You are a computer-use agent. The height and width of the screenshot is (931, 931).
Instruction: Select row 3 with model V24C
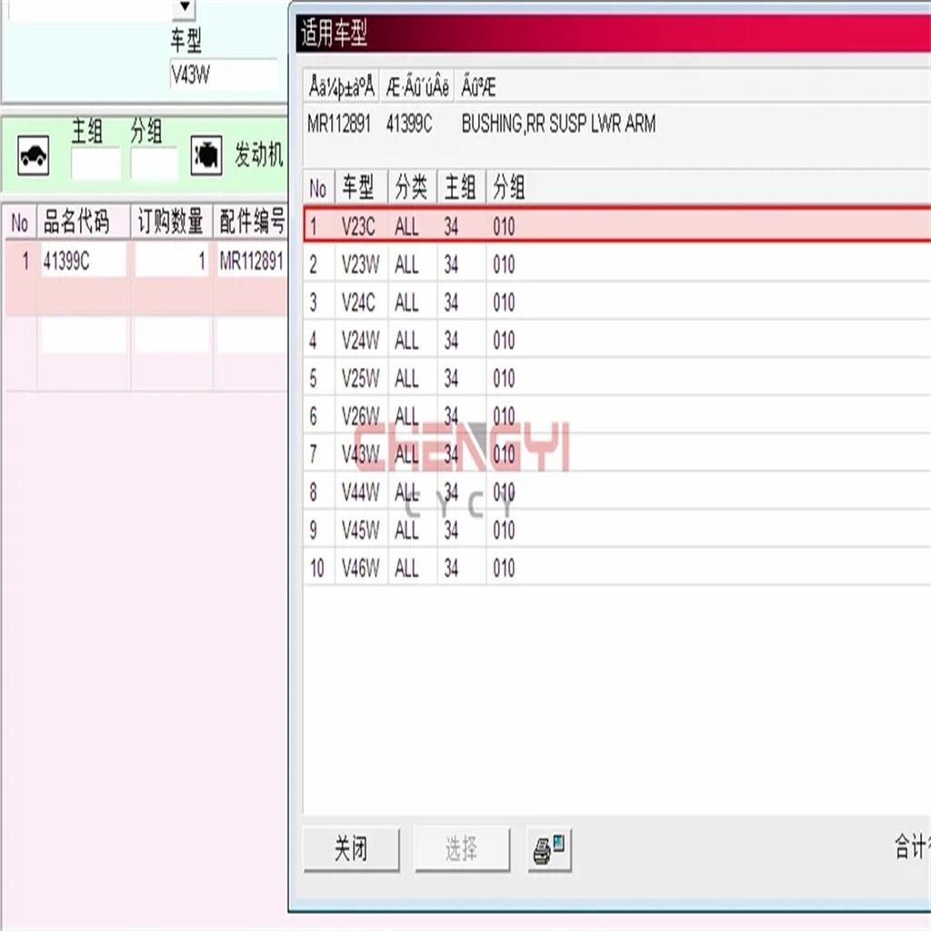(617, 302)
